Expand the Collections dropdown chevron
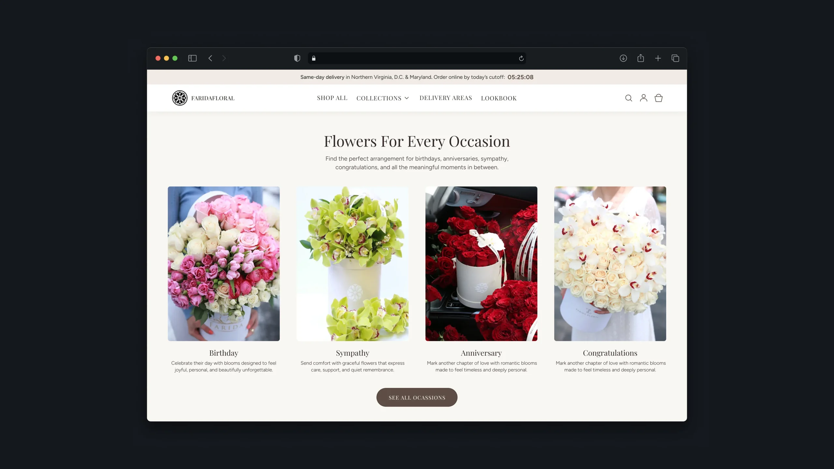Screen dimensions: 834x469 pos(407,98)
